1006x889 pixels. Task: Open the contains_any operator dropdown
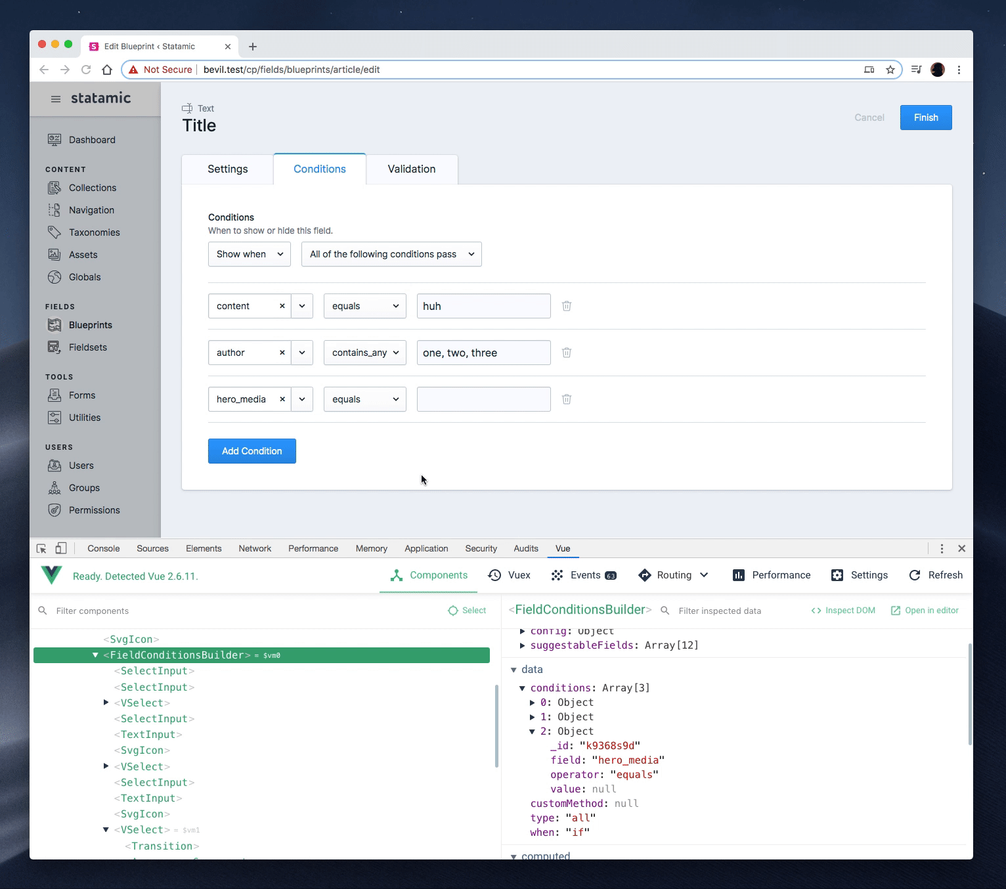pyautogui.click(x=365, y=353)
